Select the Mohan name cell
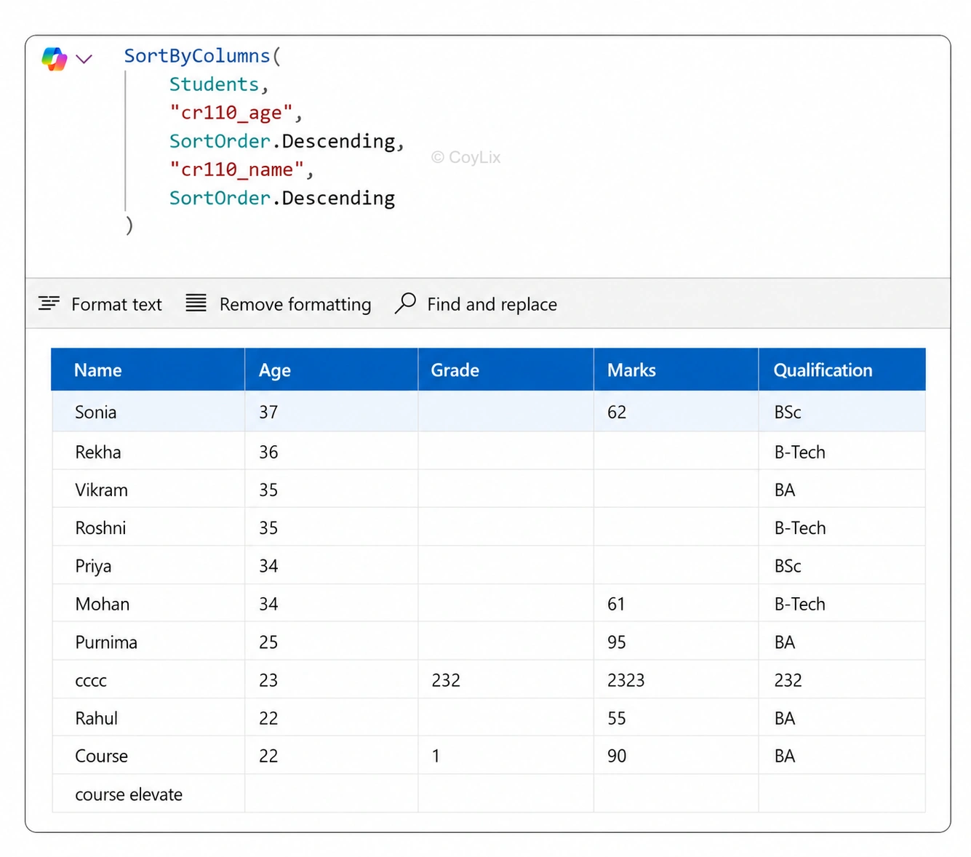Viewport: 971px width, 857px height. pos(148,603)
